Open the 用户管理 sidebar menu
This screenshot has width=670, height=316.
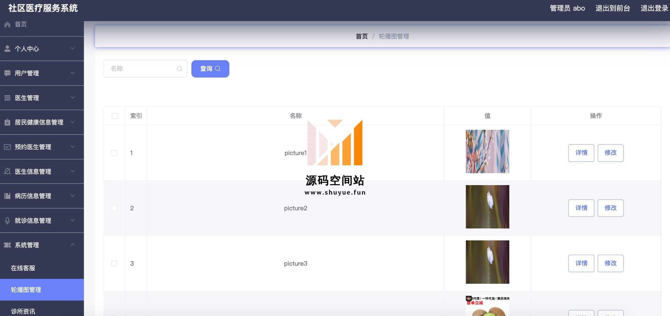42,73
